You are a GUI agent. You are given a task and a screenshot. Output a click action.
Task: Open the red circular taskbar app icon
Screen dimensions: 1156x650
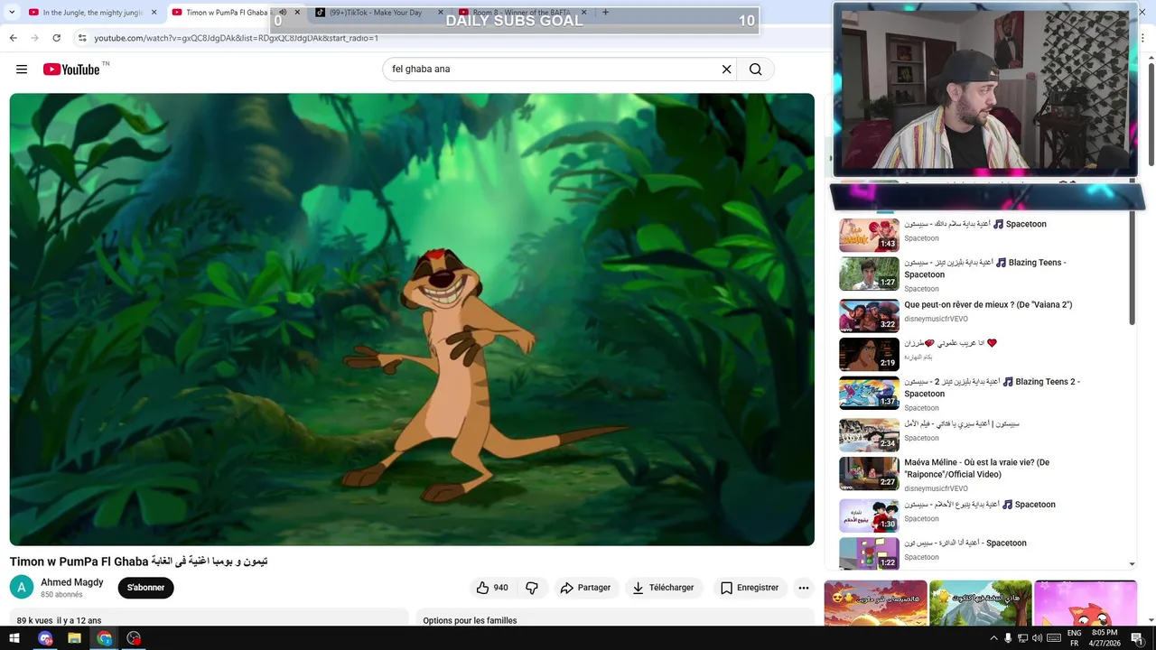pos(134,638)
